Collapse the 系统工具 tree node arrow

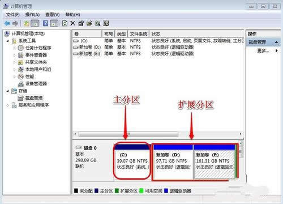tap(7, 41)
